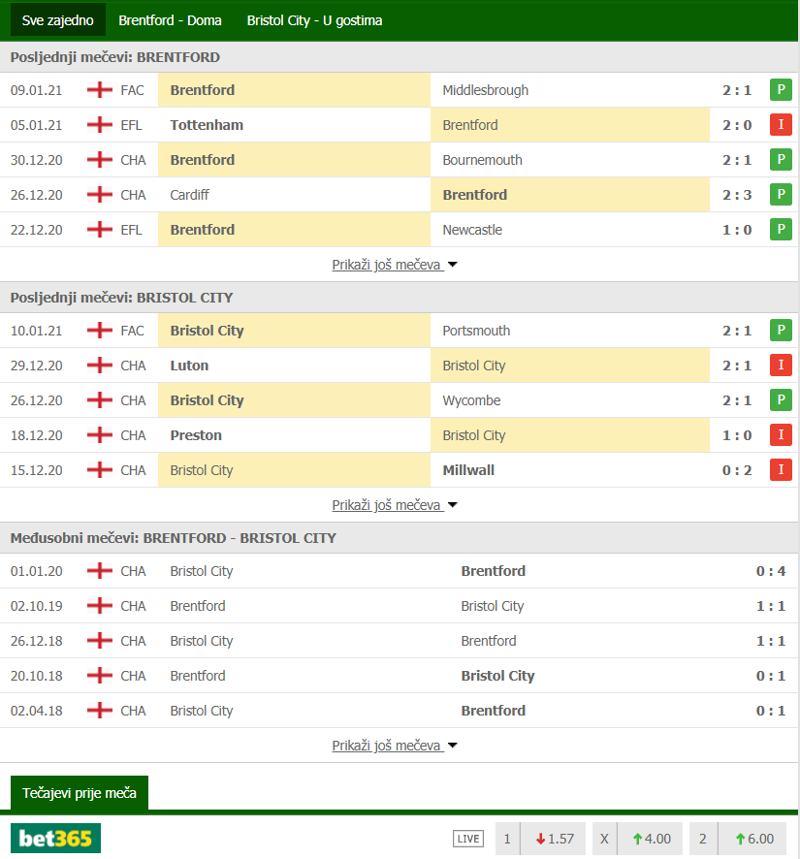The height and width of the screenshot is (859, 800).
Task: Click the green P badge for Brentford–Middlesbrough
Action: [x=781, y=90]
